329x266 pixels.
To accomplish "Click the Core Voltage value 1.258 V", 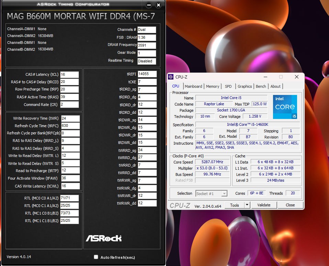I will coord(255,116).
